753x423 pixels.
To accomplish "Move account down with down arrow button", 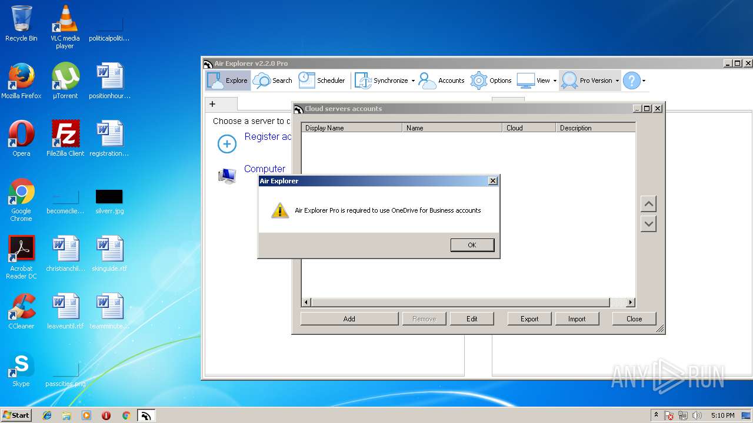I will (648, 224).
